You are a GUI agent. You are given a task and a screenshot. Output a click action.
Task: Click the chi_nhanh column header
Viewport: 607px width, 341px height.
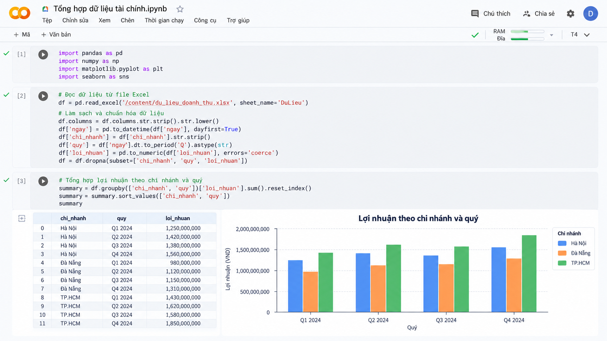coord(73,218)
